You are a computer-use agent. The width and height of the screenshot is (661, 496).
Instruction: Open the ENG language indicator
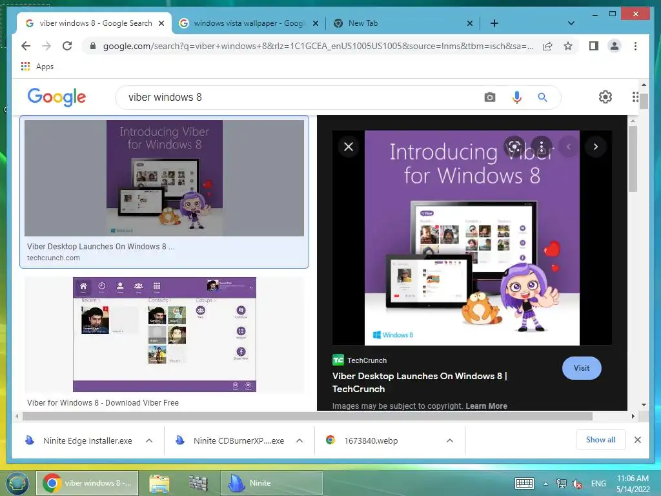(598, 483)
